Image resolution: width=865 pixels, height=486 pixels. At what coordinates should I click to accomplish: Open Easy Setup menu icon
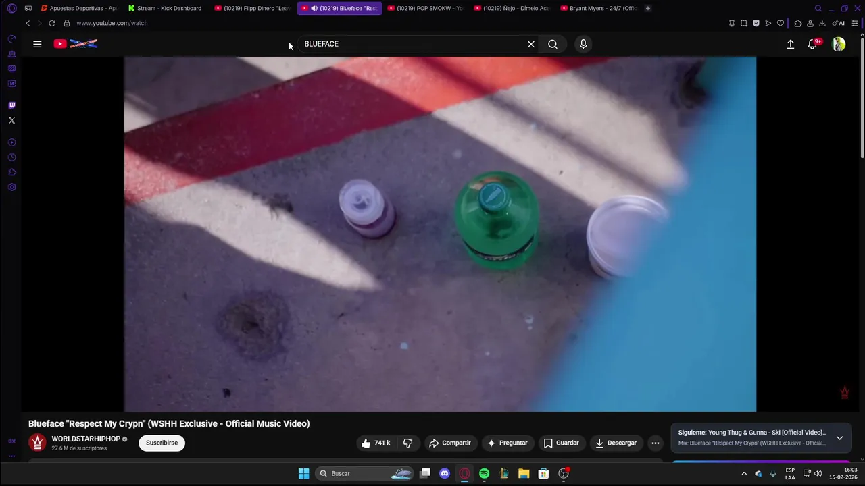click(x=855, y=23)
